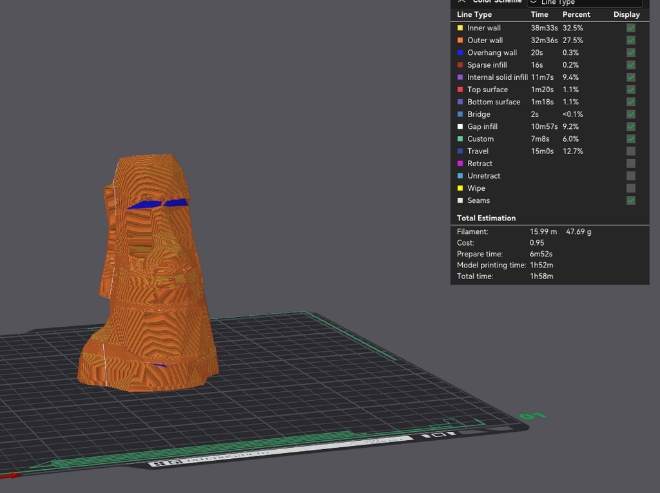Click the Retract row label
The width and height of the screenshot is (660, 493).
[480, 163]
